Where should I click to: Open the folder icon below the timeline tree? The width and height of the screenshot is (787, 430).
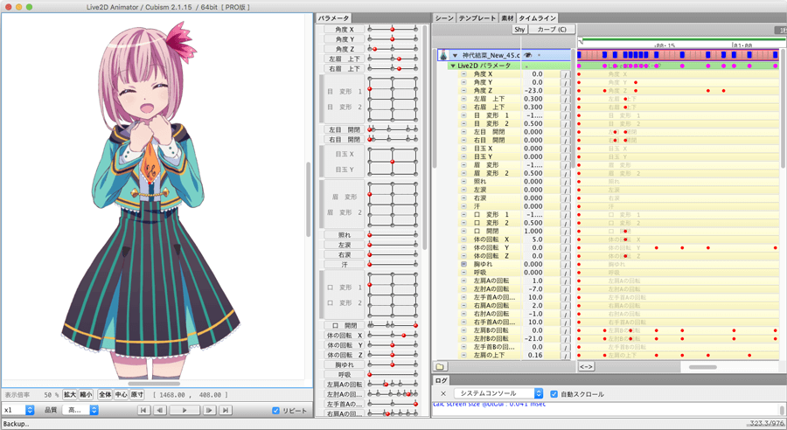pyautogui.click(x=440, y=367)
